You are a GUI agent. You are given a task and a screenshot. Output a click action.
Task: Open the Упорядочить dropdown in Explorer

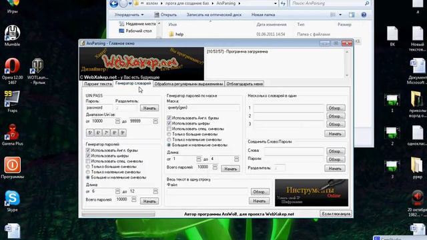(129, 15)
